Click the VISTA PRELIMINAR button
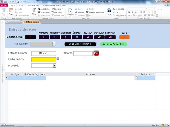The height and width of the screenshot is (127, 170). coord(80,44)
